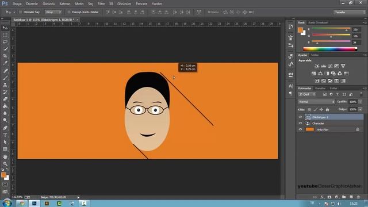Select the Path Selection tool
The height and width of the screenshot is (207, 368).
pyautogui.click(x=5, y=142)
